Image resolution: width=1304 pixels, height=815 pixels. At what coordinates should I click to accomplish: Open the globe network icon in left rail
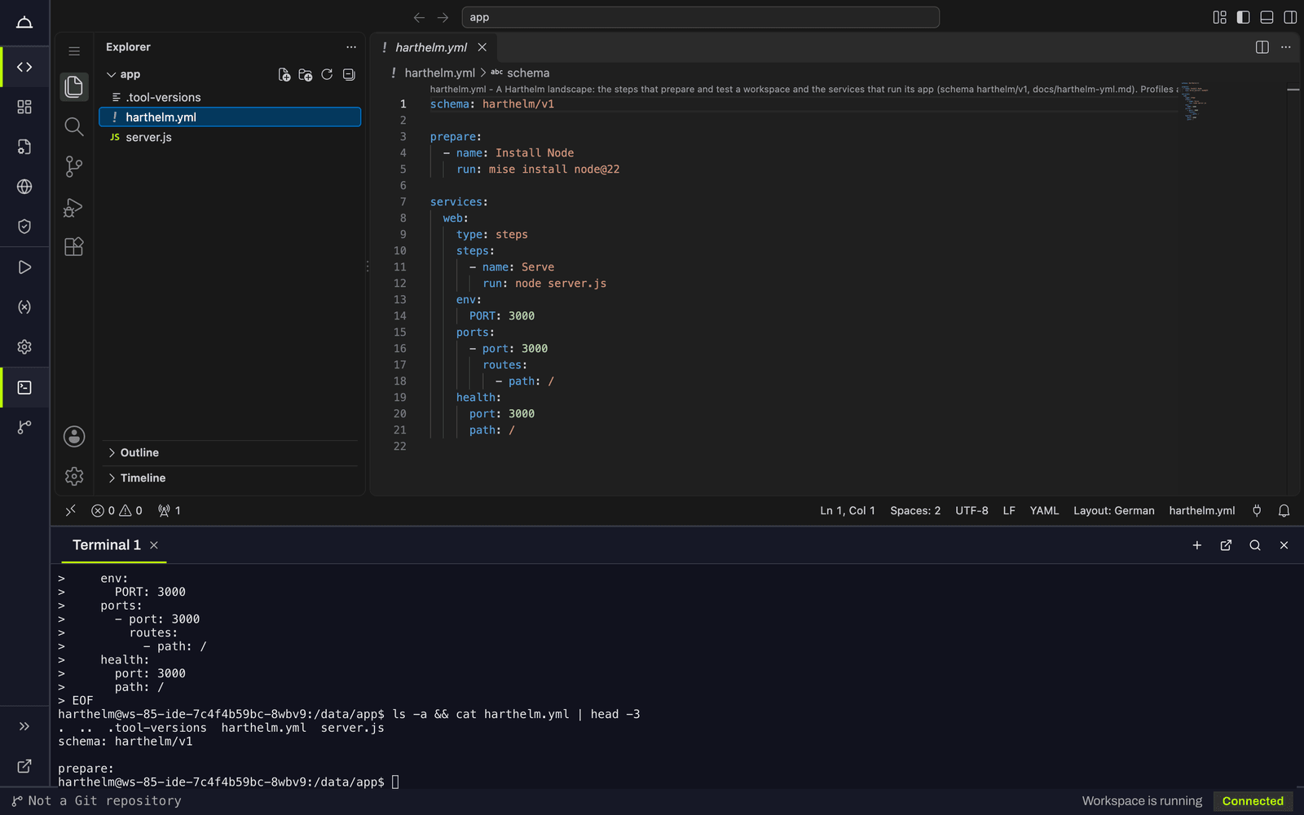tap(24, 187)
